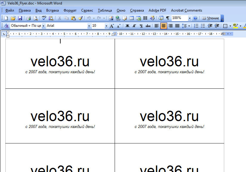Activate the Format Painter brush
246x172 pixels.
point(81,18)
